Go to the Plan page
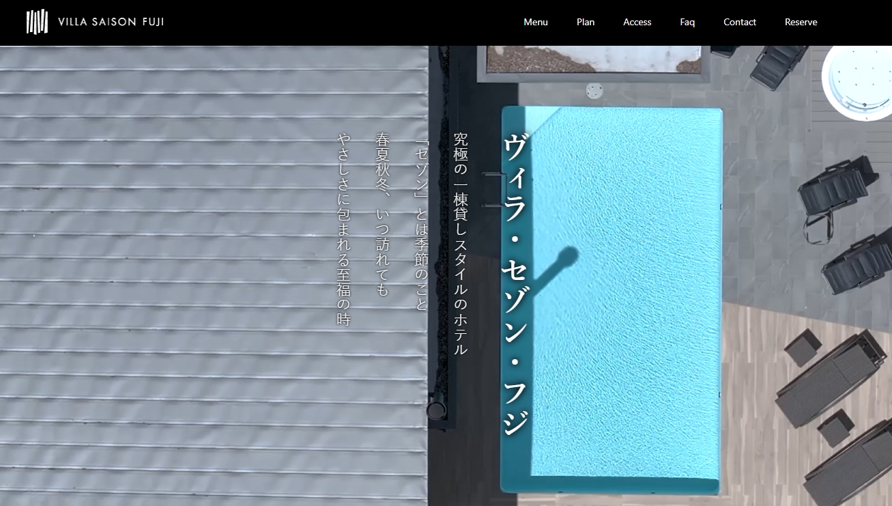Viewport: 892px width, 506px height. (586, 22)
